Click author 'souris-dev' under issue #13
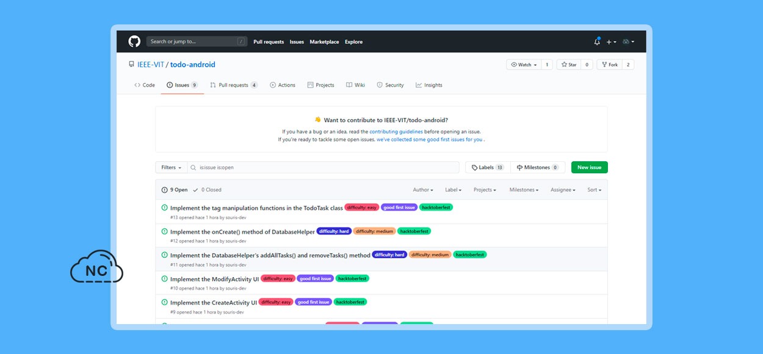 [x=235, y=217]
